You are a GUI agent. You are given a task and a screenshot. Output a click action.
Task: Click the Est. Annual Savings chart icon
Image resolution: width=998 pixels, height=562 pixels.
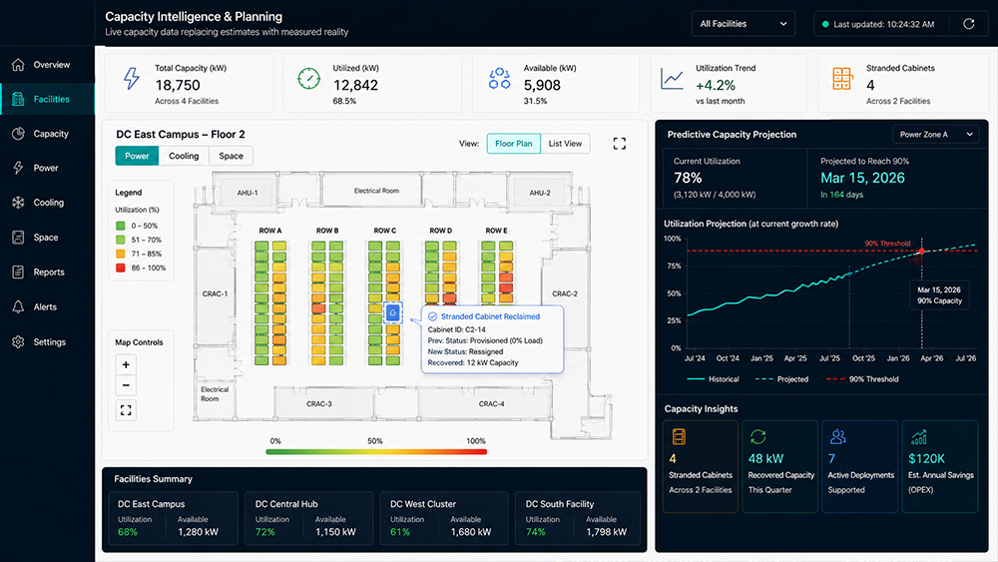[918, 436]
